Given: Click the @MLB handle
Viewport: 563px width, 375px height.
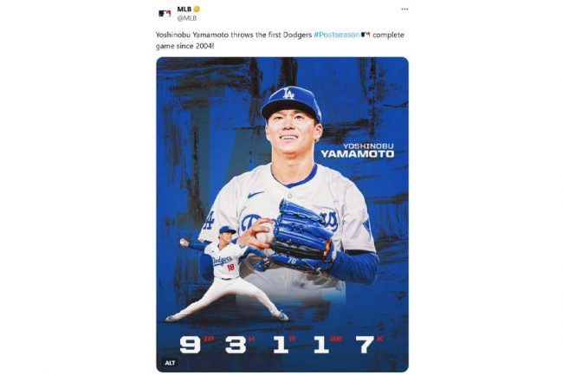Looking at the screenshot, I should (187, 18).
